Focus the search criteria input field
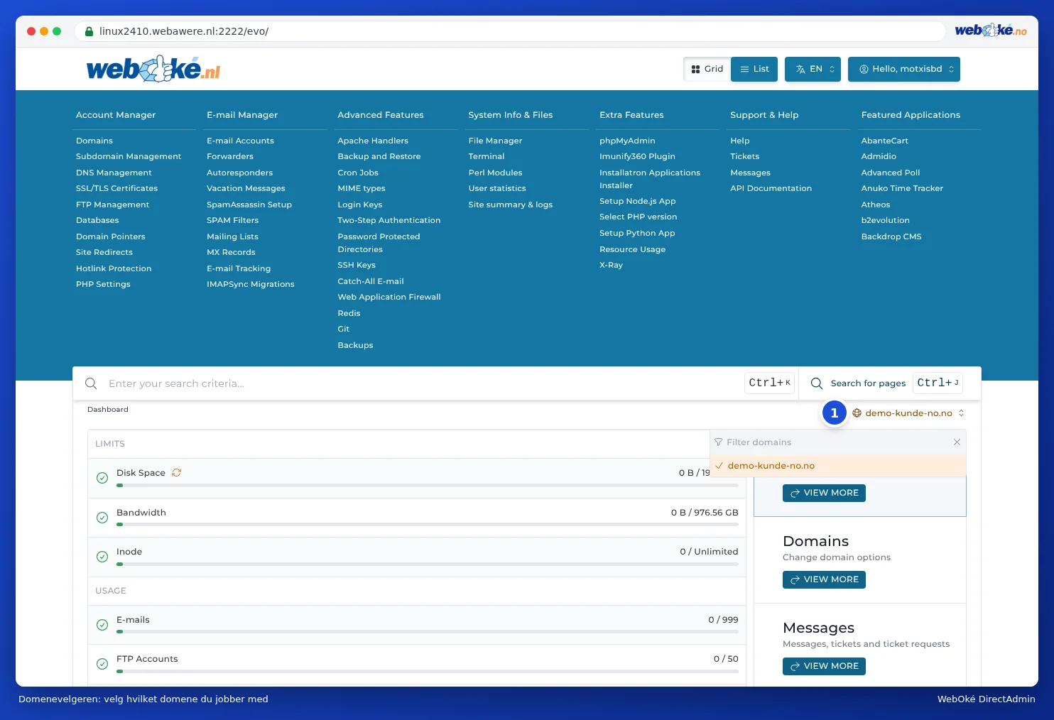The image size is (1054, 720). pos(422,383)
